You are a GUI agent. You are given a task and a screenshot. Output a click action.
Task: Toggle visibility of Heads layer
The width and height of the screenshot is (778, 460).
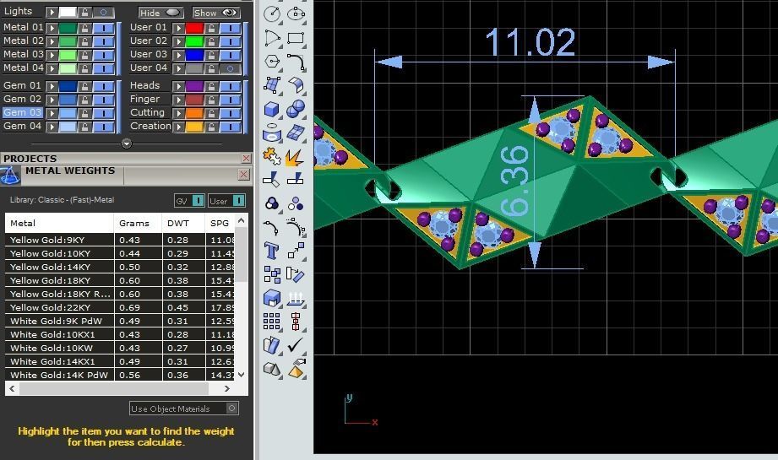(x=231, y=86)
